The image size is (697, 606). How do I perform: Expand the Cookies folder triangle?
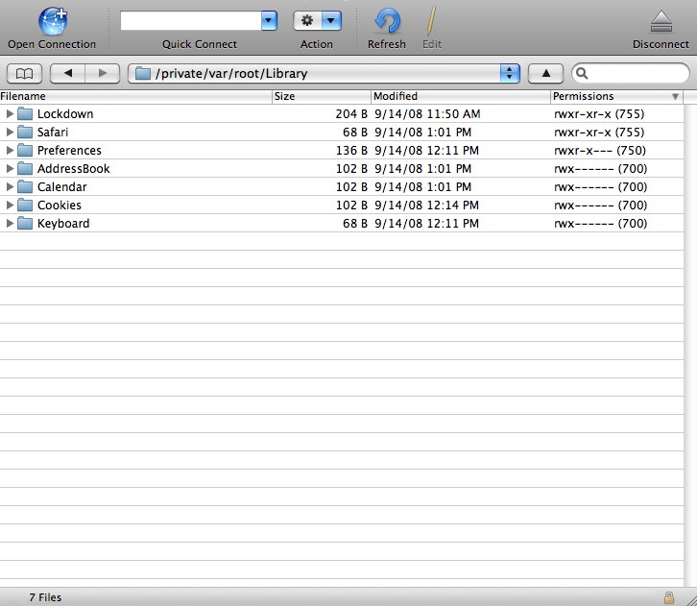pyautogui.click(x=10, y=205)
